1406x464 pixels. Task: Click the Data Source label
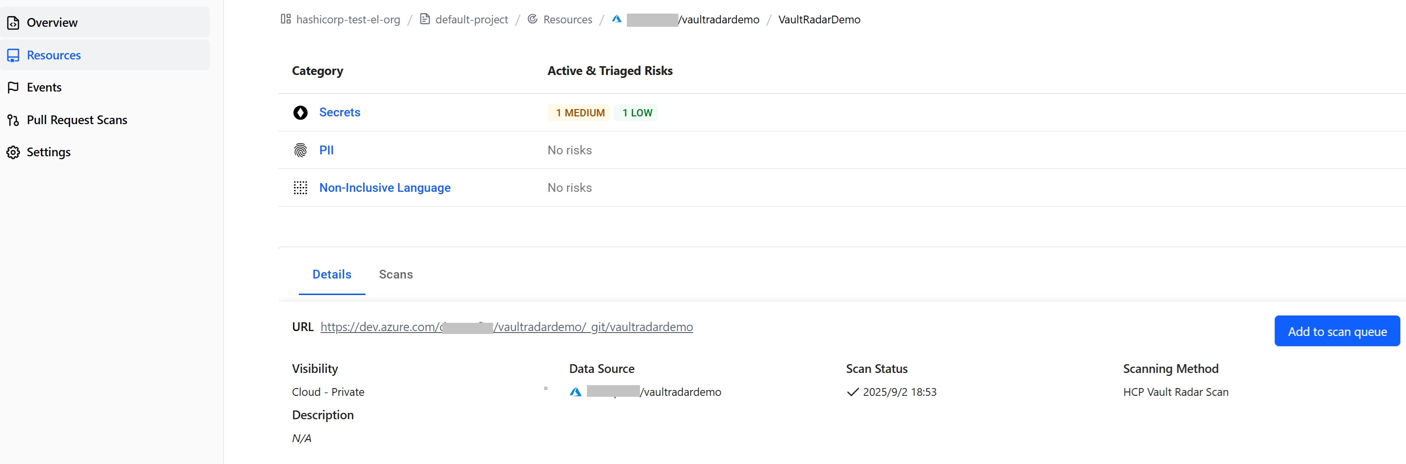[x=602, y=369]
